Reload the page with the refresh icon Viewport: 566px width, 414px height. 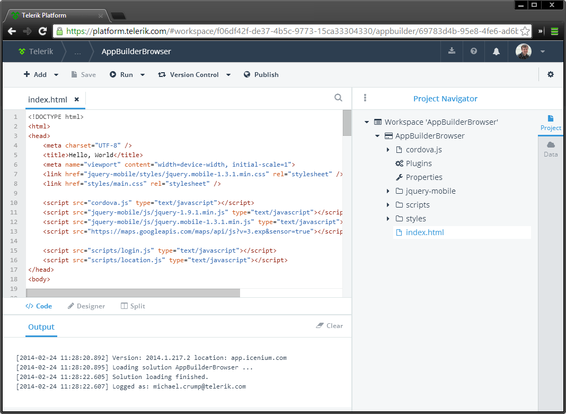click(42, 31)
